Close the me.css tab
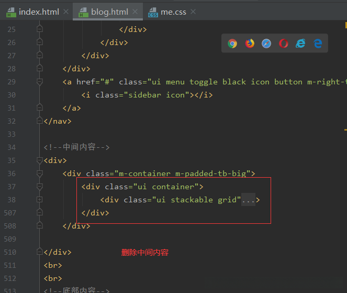This screenshot has height=293, width=347. pos(193,12)
